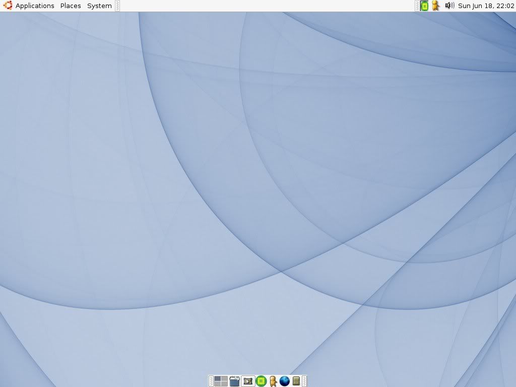Click the green icon in the top tray
This screenshot has width=516, height=387.
pos(424,6)
